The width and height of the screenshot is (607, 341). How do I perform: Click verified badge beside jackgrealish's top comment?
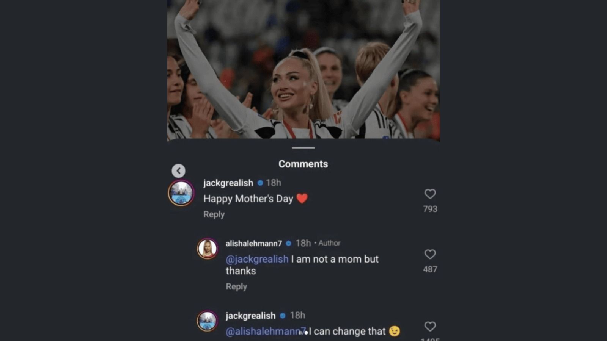click(x=259, y=183)
